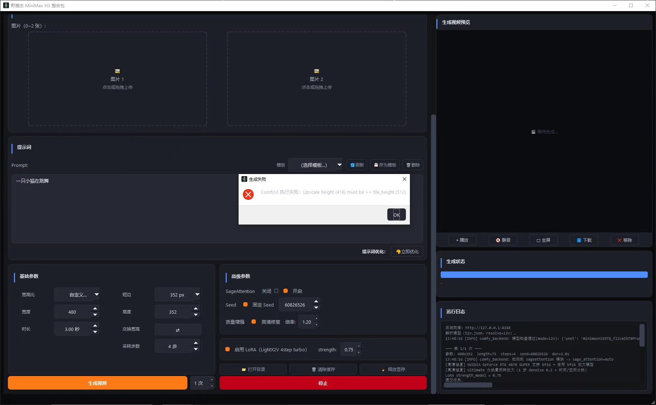This screenshot has height=405, width=656.
Task: Increase the generation count 次 value
Action: point(212,380)
